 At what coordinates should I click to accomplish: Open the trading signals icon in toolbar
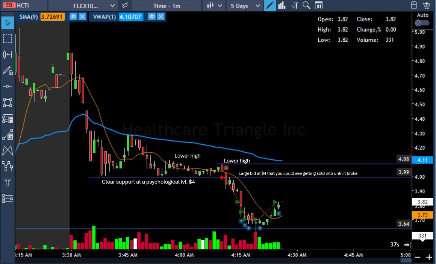(x=294, y=5)
